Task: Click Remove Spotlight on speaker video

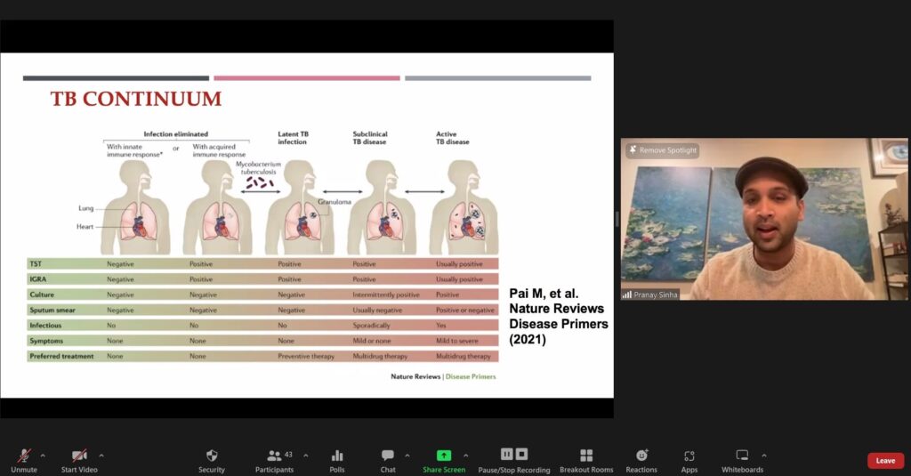Action: (663, 150)
